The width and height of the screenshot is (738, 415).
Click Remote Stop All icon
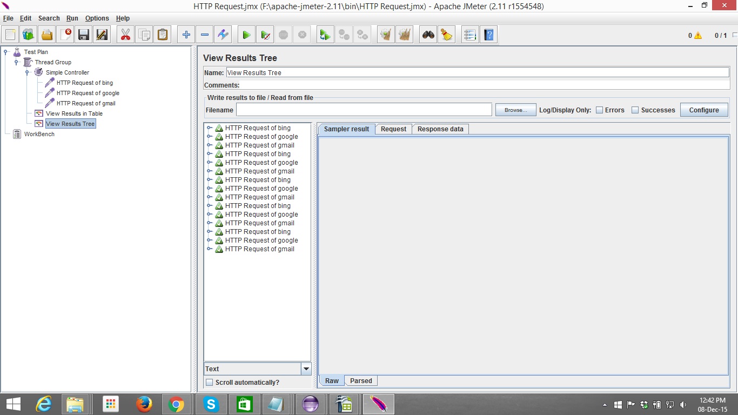click(x=344, y=35)
